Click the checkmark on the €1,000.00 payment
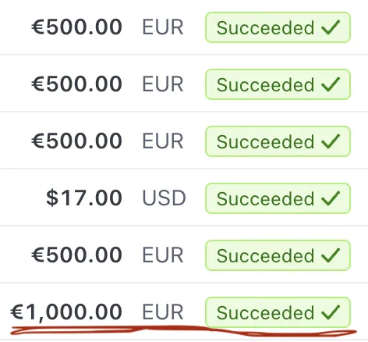 click(x=331, y=312)
